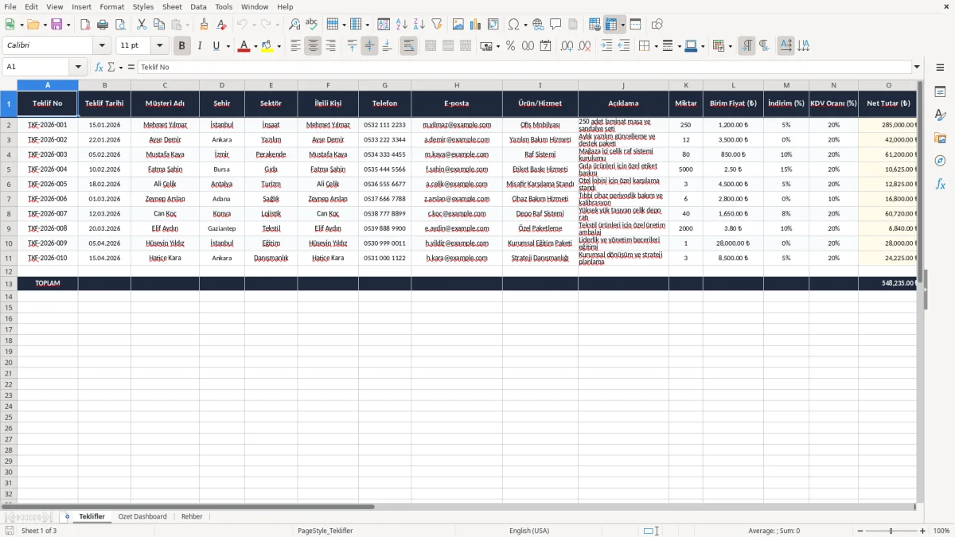Click Insert Special Character omega icon
This screenshot has width=955, height=537.
click(513, 25)
